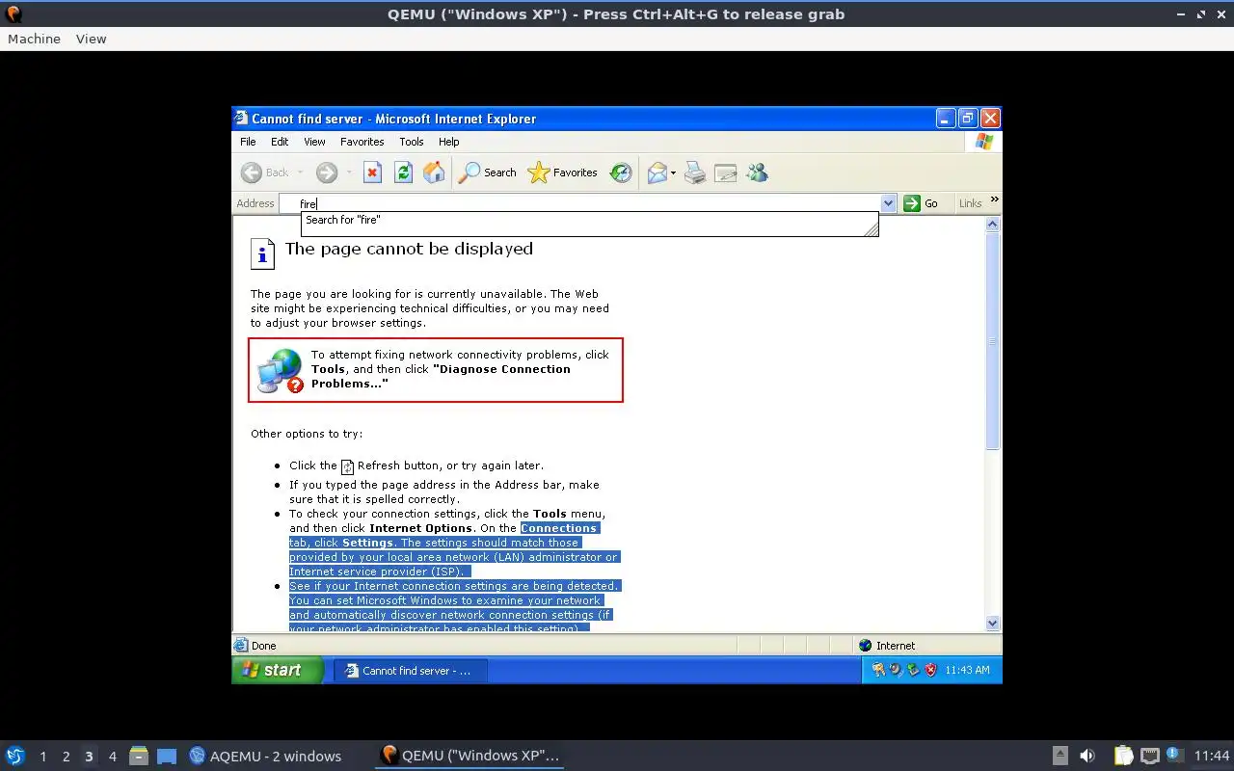Viewport: 1234px width, 771px height.
Task: Refresh the page using toolbar icon
Action: tap(403, 173)
